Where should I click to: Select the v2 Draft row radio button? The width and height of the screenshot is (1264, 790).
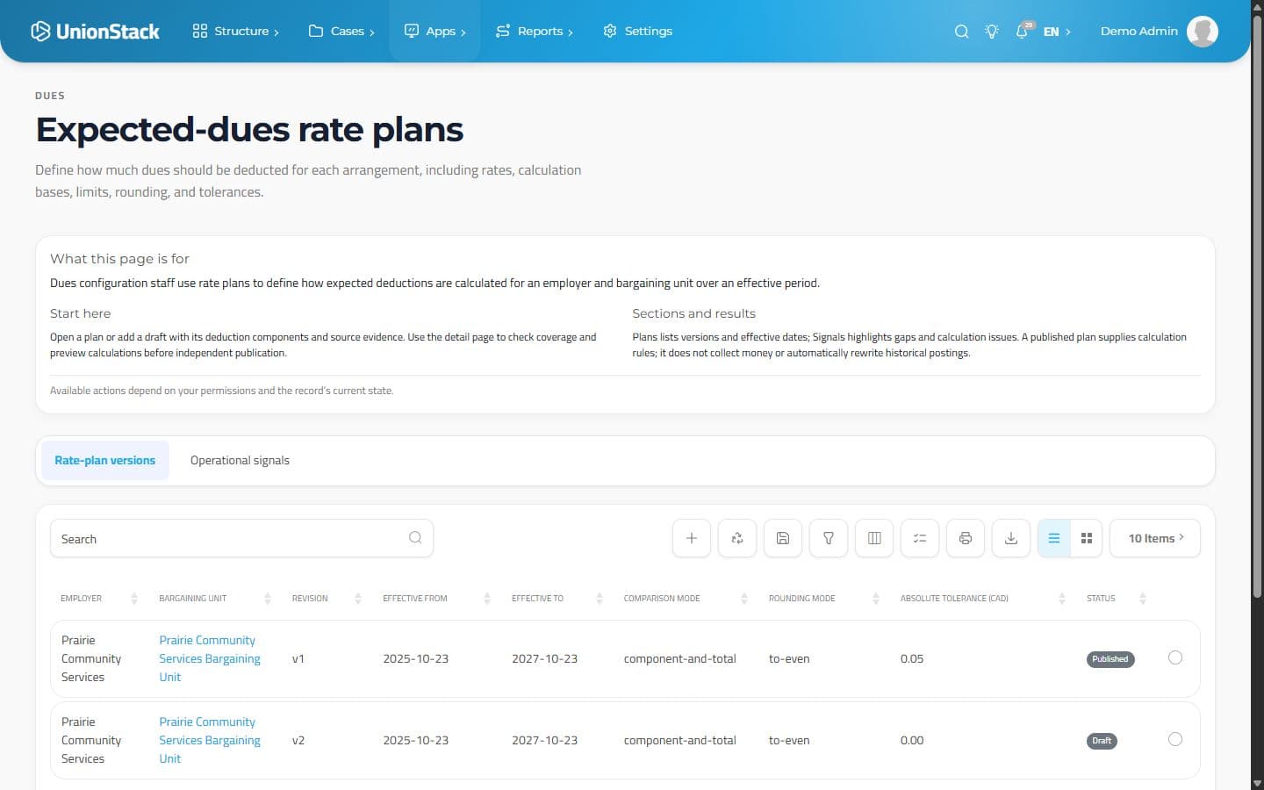pos(1175,739)
